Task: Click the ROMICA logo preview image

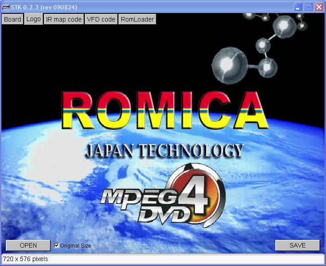Action: 163,133
